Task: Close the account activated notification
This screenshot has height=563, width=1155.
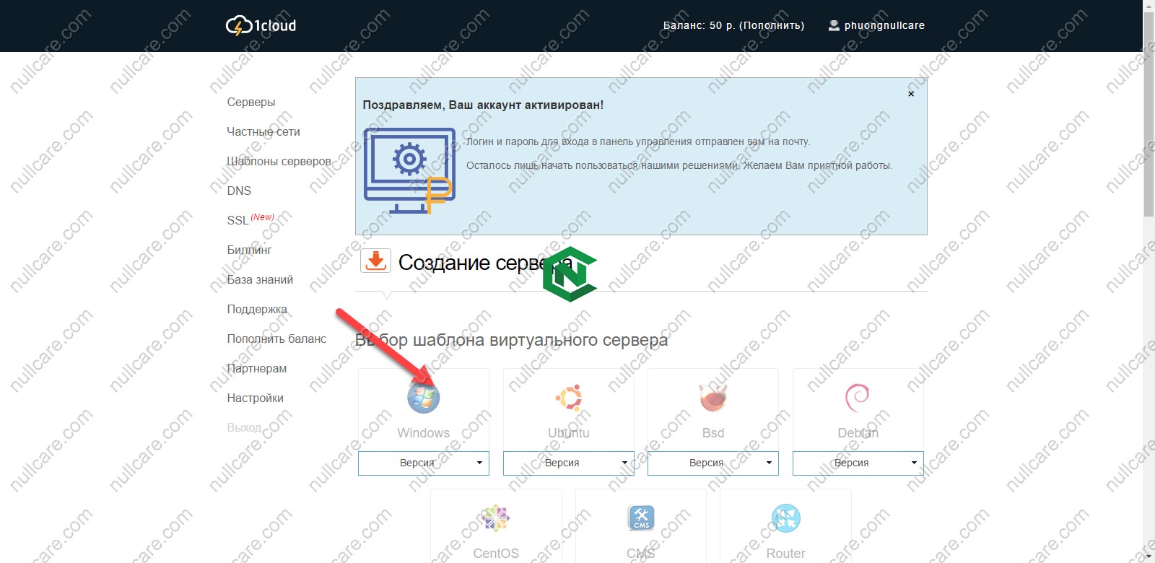Action: [x=911, y=94]
